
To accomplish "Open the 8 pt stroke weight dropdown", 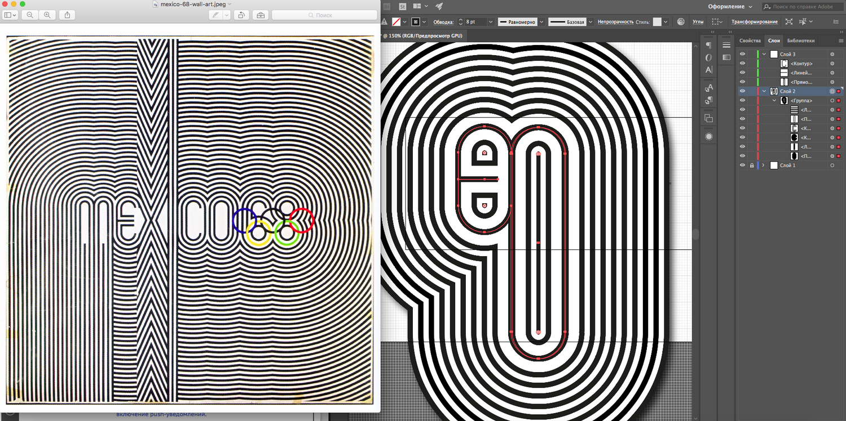I will click(491, 22).
